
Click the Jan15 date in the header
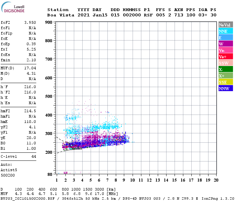click(100, 15)
